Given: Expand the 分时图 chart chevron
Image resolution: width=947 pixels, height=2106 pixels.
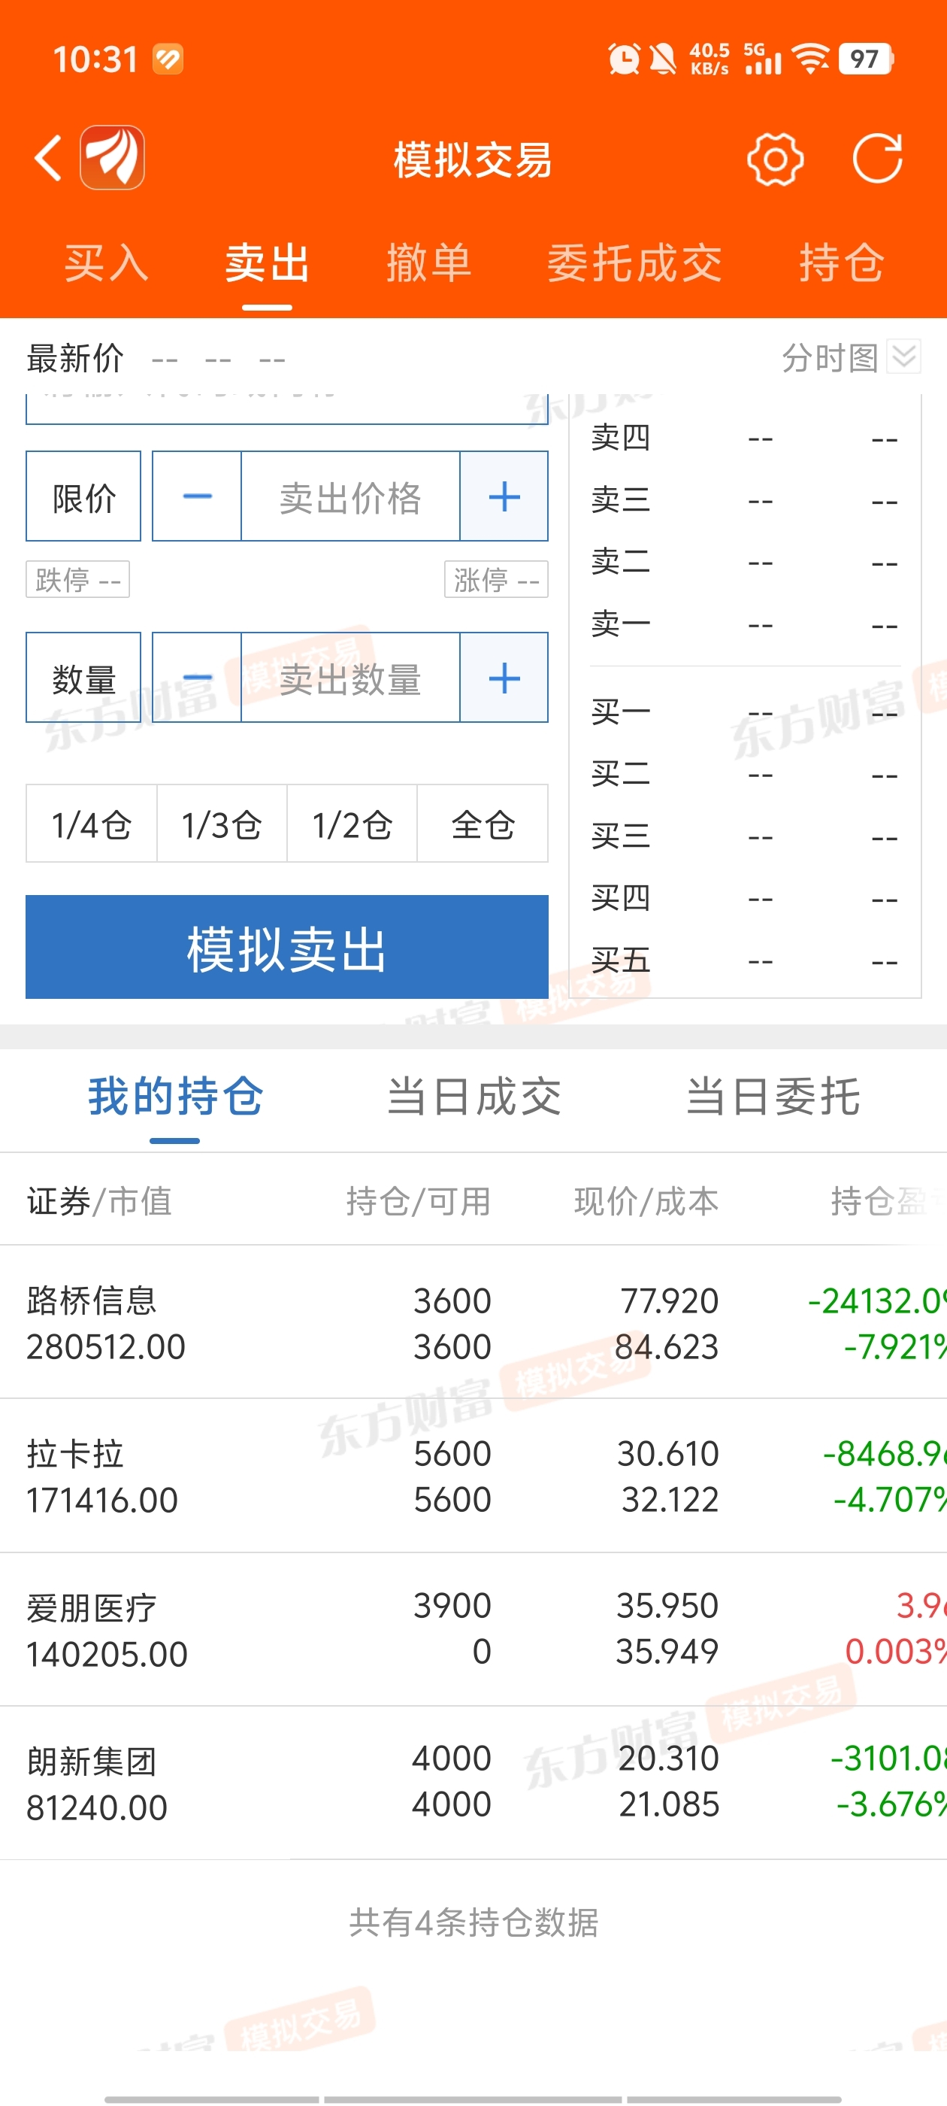Looking at the screenshot, I should [903, 357].
